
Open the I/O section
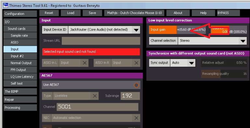[20, 22]
